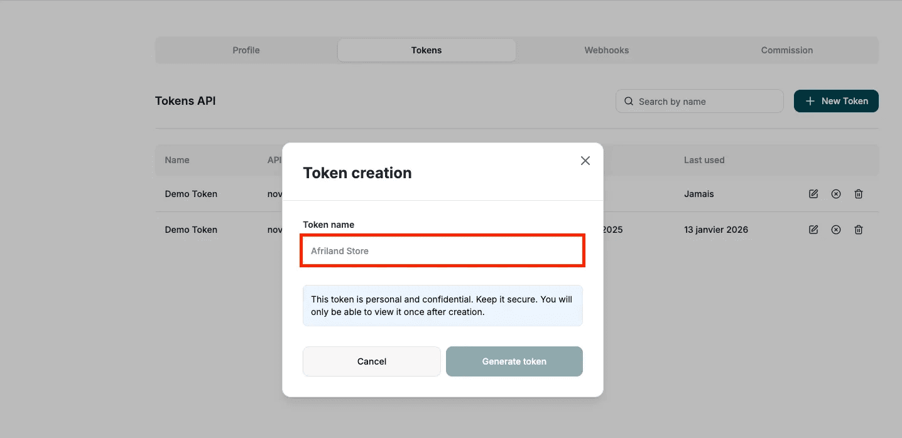Click the Token name input showing Afriland Store
The width and height of the screenshot is (902, 438).
pos(442,250)
